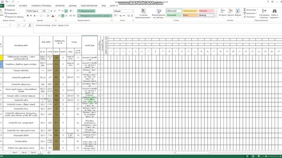The image size is (282, 158).
Task: Undo the last action
Action: coord(7,2)
